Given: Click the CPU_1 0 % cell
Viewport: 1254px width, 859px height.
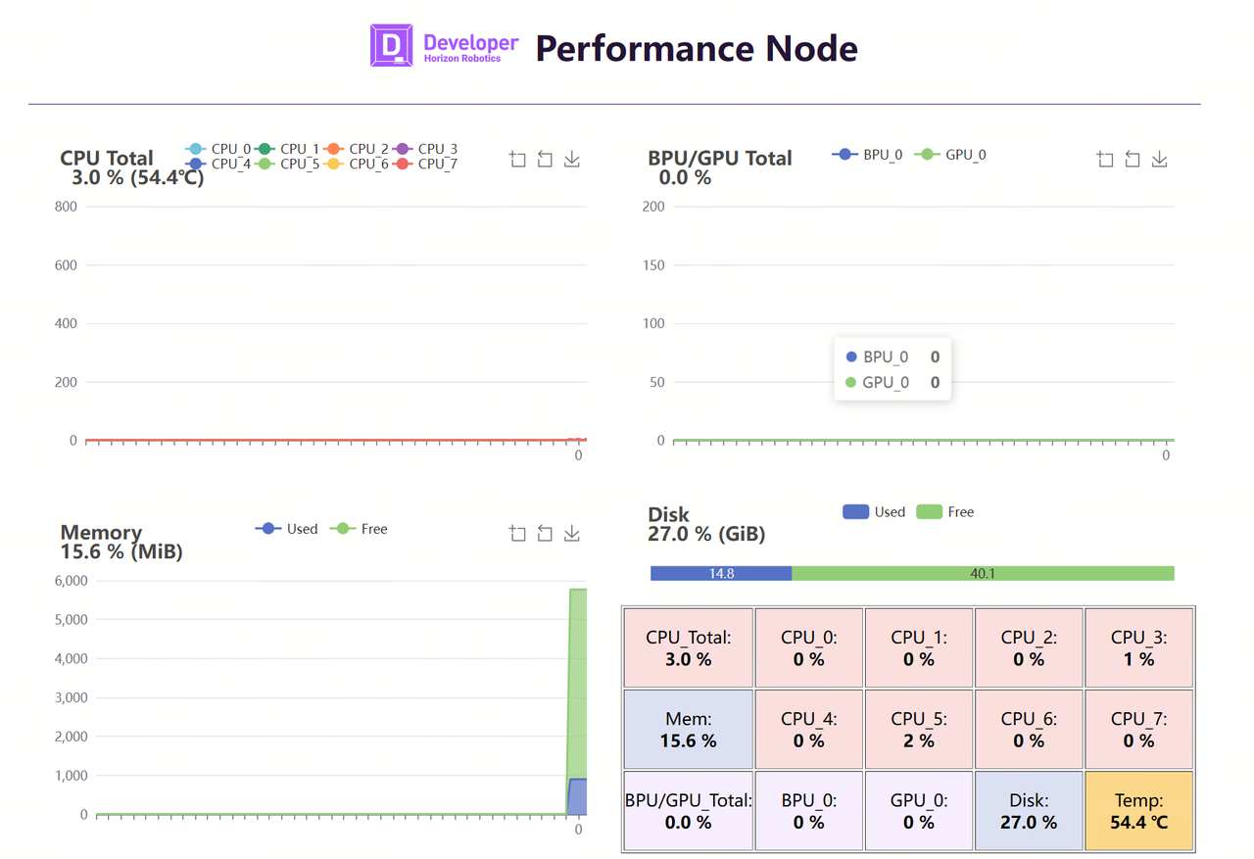Looking at the screenshot, I should (x=919, y=647).
